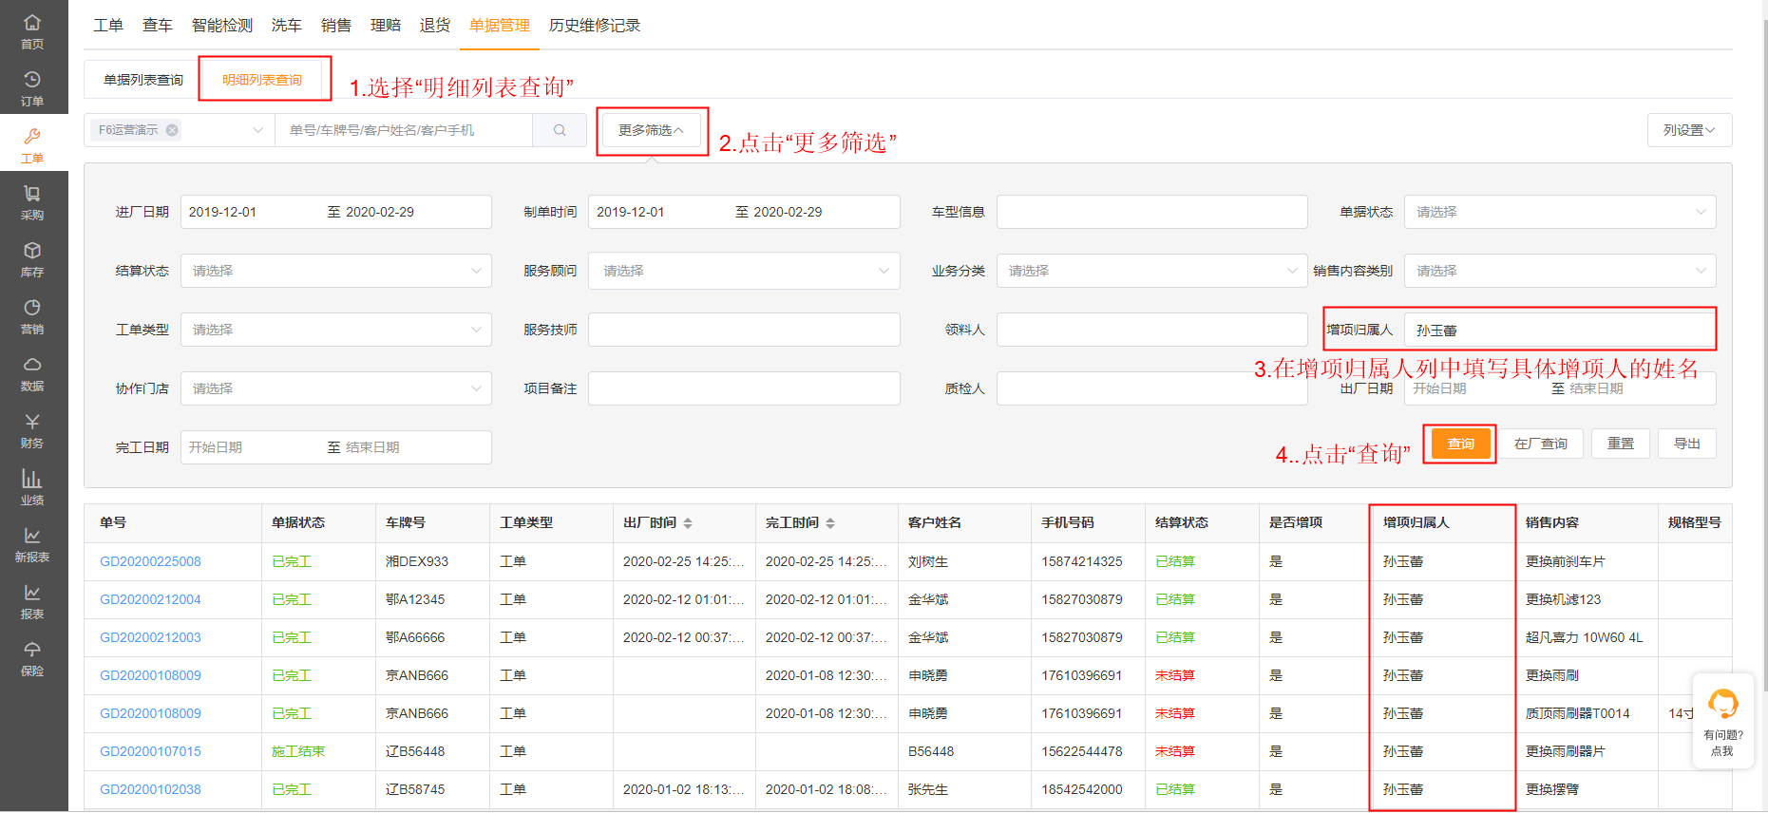Viewport: 1768px width, 813px height.
Task: Open the 服务顾问 dropdown
Action: coord(744,271)
